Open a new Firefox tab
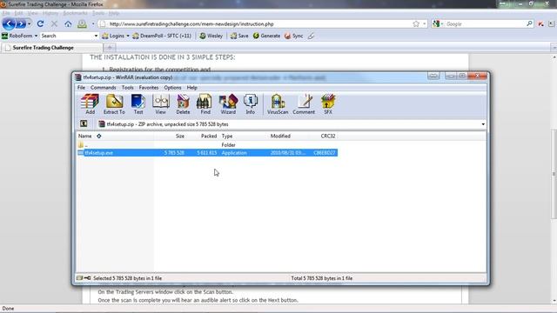The height and width of the screenshot is (313, 557). pos(110,48)
